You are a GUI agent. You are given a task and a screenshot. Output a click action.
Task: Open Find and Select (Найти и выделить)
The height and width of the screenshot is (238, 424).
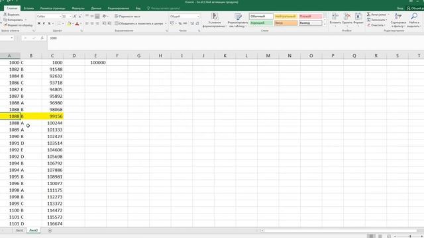click(x=413, y=20)
